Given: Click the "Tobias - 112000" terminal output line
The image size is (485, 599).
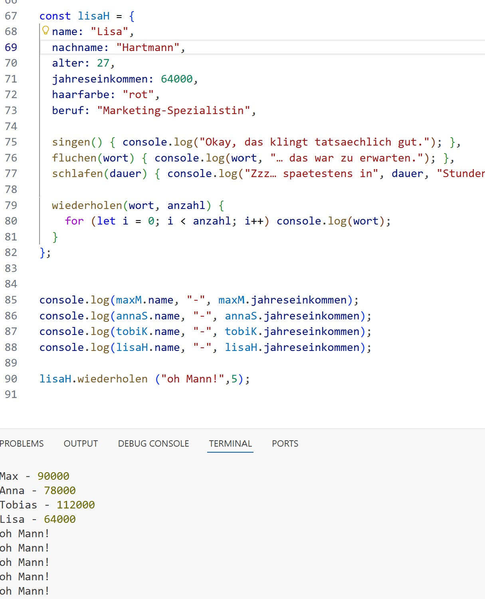Looking at the screenshot, I should pos(47,505).
